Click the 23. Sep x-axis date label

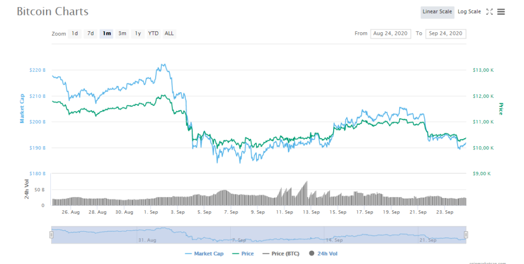[x=445, y=212]
